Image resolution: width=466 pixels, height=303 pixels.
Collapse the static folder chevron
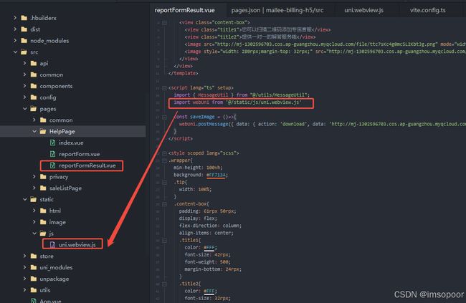tap(24, 199)
